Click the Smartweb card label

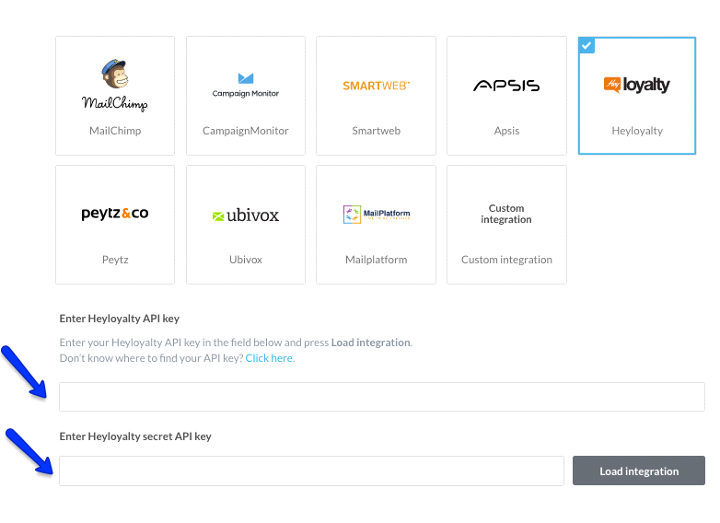click(376, 131)
